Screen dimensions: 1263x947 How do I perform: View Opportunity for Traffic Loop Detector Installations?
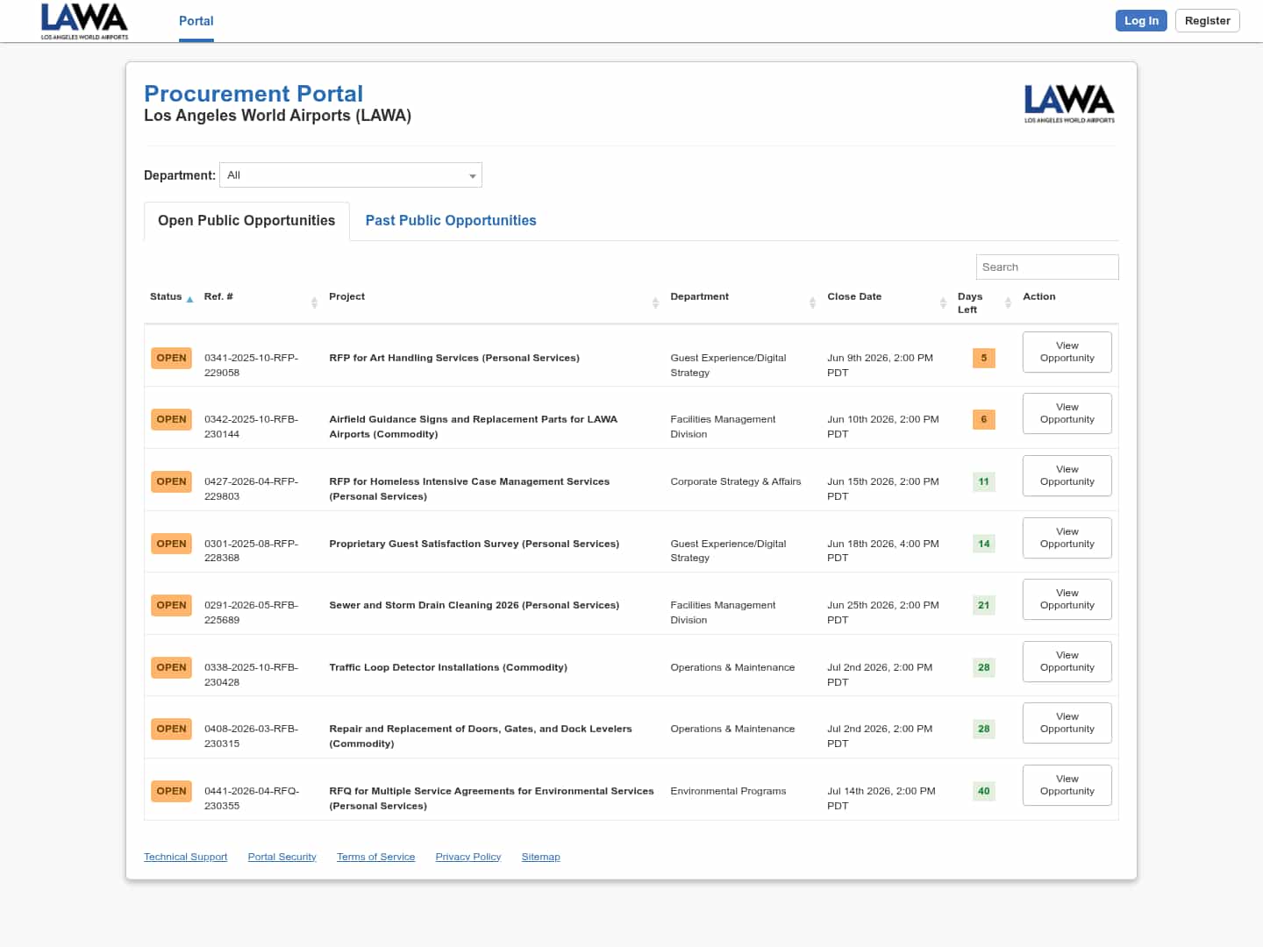coord(1067,661)
